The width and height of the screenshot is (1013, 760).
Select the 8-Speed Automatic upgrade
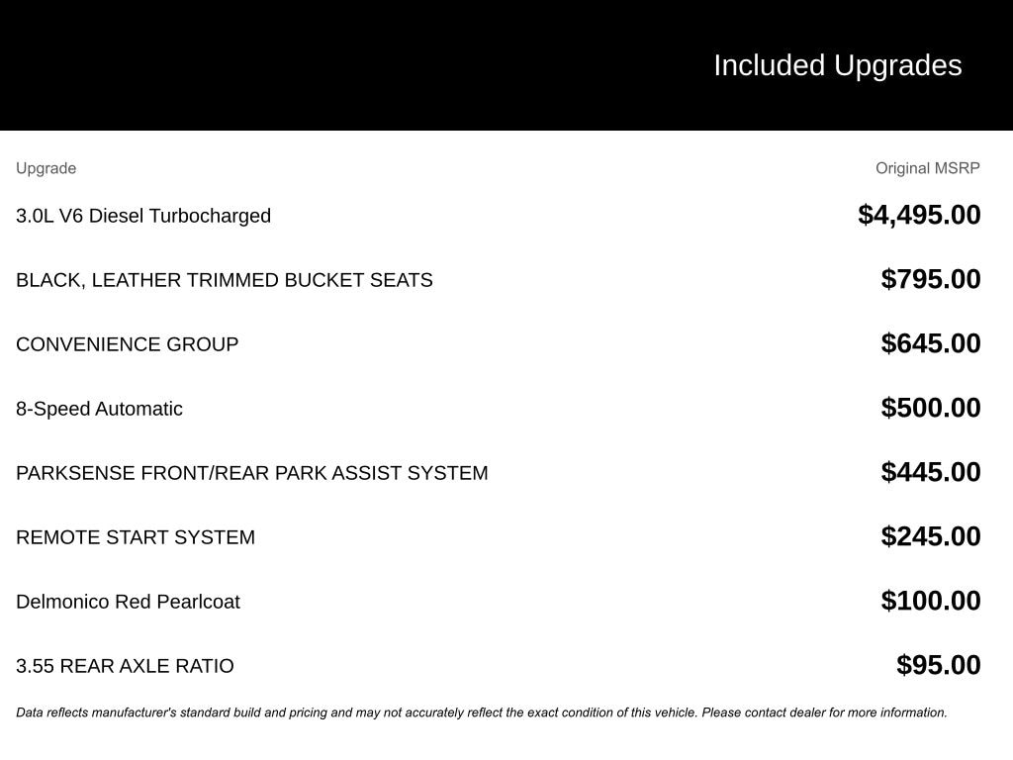pyautogui.click(x=99, y=409)
